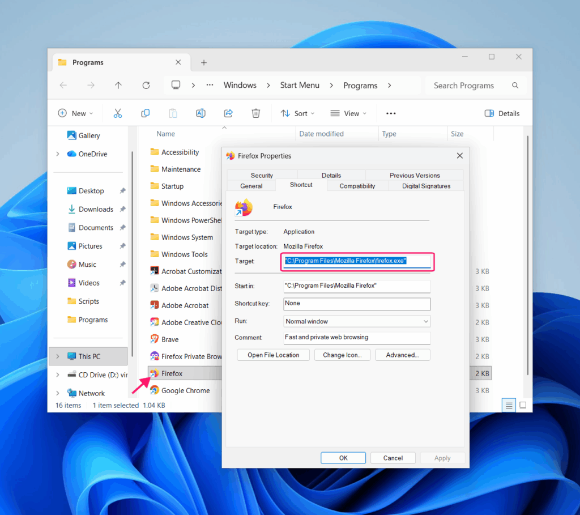Select Adobe Acrobat shortcut in list
The height and width of the screenshot is (515, 580).
(x=185, y=305)
